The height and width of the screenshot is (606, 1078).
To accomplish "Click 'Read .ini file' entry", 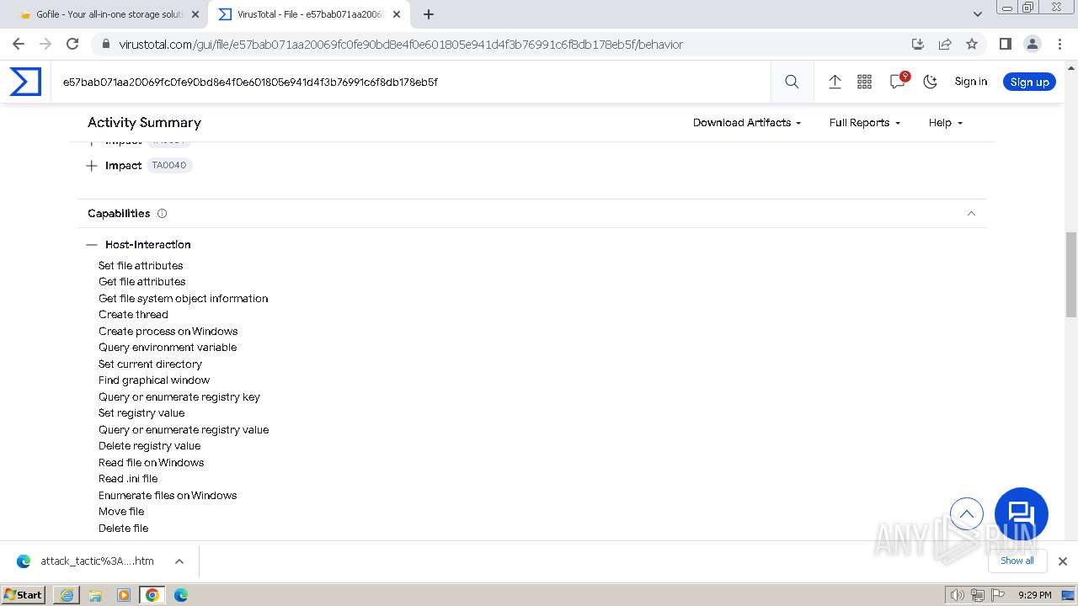I will point(128,479).
